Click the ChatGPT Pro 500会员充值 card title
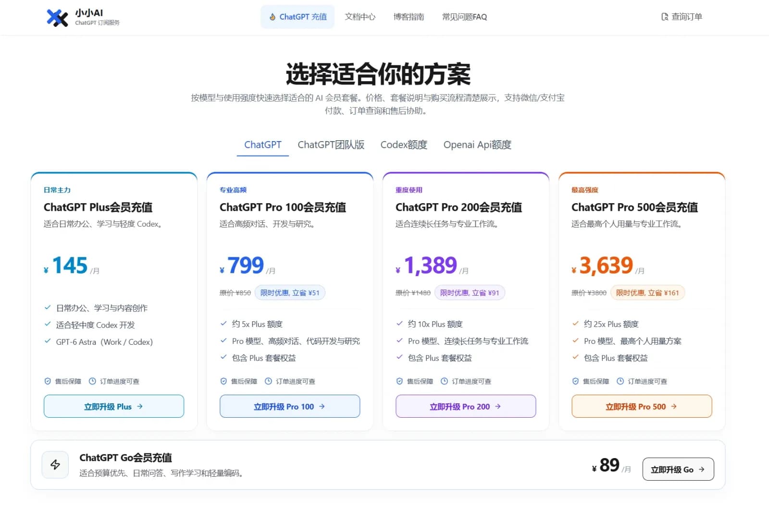Screen dimensions: 769x508 [x=634, y=207]
